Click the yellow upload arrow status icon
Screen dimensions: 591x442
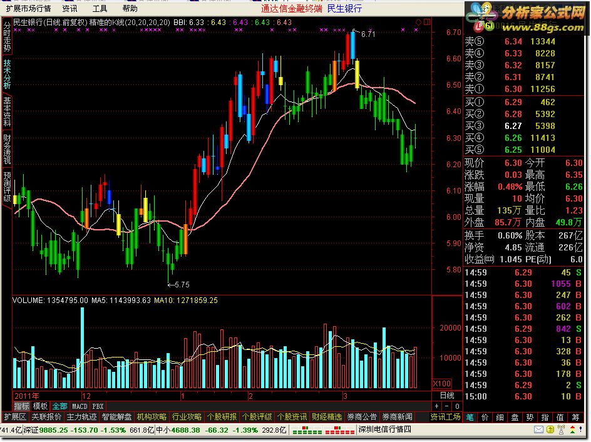pyautogui.click(x=550, y=429)
